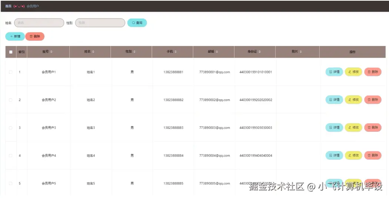Screen dimensions: 389x198
Task: Select the account cell 会员用户2
Action: 49,100
